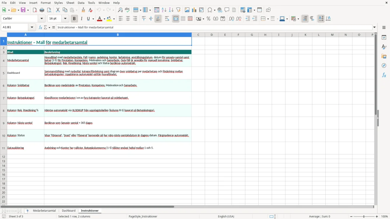Open the Function Wizard fx icon
The image size is (390, 219).
(x=41, y=28)
